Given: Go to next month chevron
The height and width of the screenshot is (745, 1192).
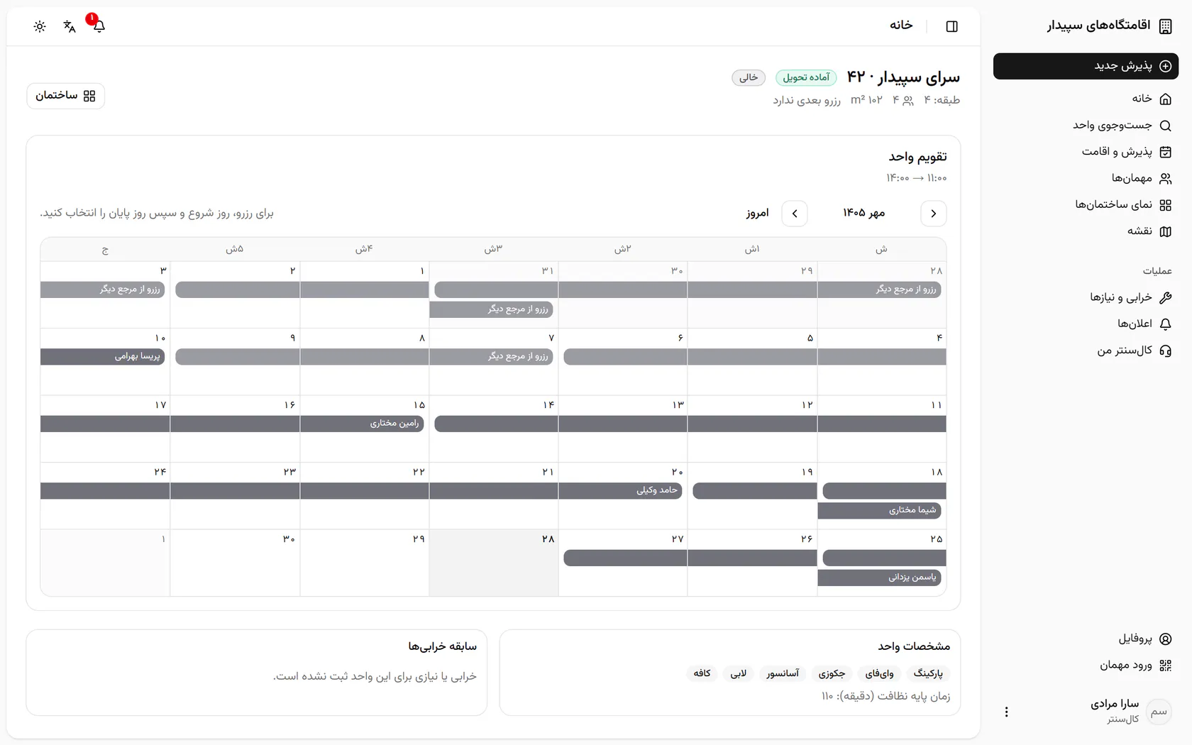Looking at the screenshot, I should click(x=795, y=214).
